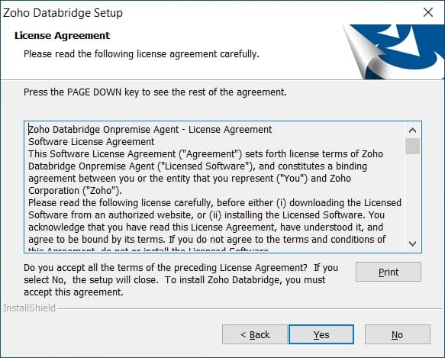Click the 'License Agreement' heading

[62, 35]
